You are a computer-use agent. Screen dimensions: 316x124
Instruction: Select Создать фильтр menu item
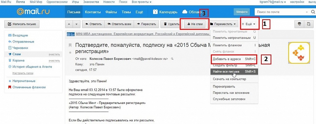coord(234,65)
